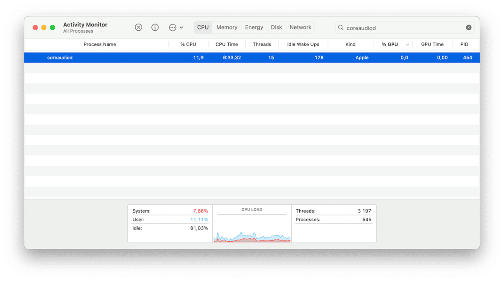Open process info with the (i) icon
Screen dimensions: 504x281
(x=155, y=27)
